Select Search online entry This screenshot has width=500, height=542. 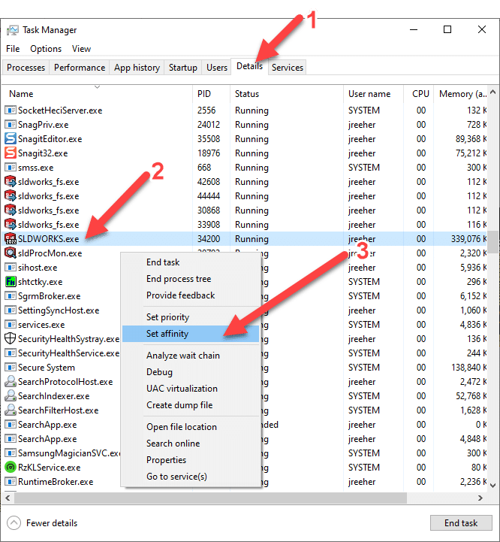pos(191,444)
